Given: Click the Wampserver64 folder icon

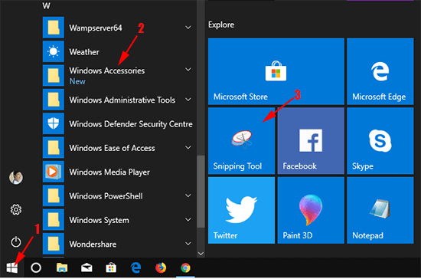Looking at the screenshot, I should click(54, 28).
